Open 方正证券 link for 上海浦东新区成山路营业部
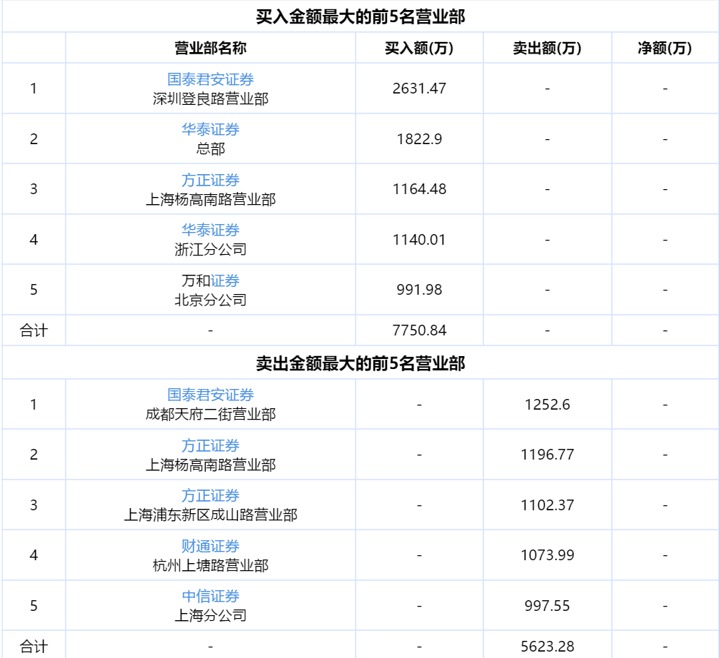The height and width of the screenshot is (658, 719). [x=211, y=495]
